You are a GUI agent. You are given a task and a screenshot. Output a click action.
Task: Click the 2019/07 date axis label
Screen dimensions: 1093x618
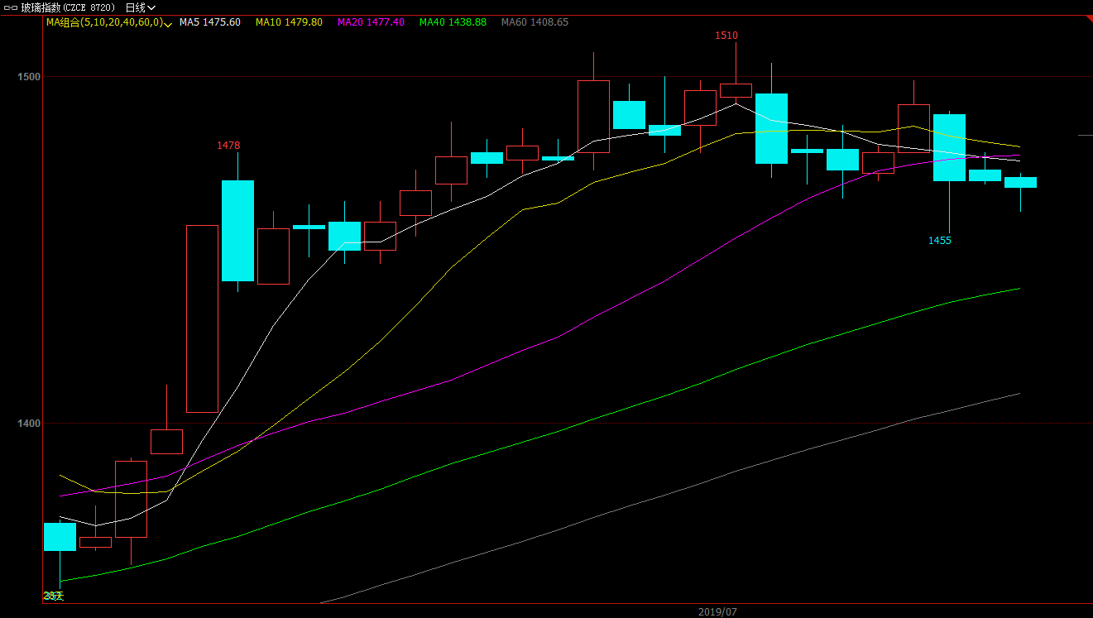pos(717,612)
